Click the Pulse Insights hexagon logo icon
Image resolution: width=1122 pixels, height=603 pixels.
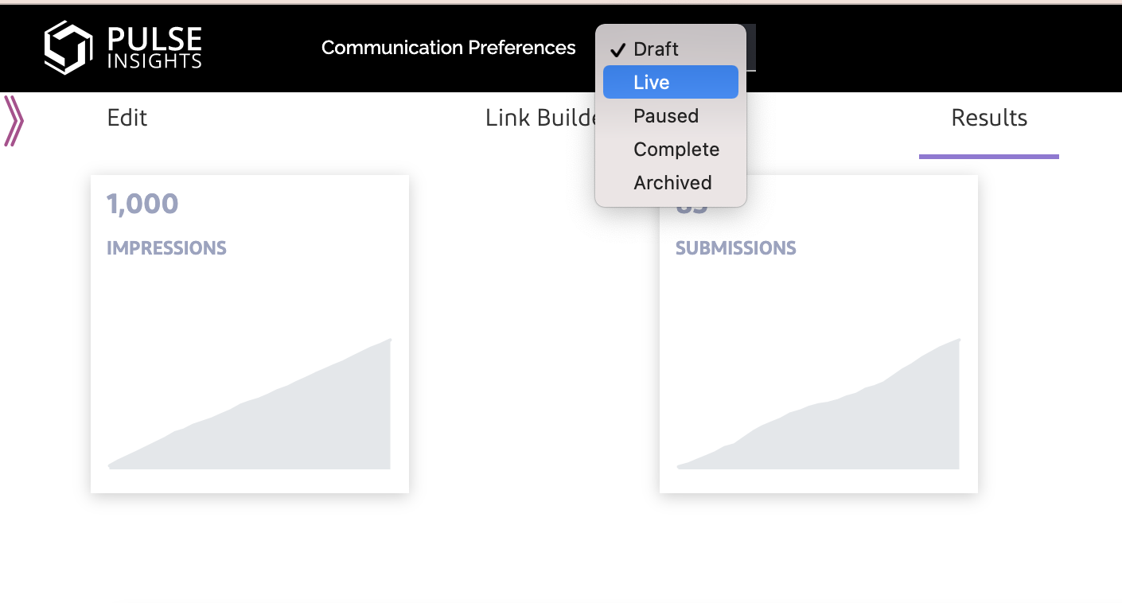[x=68, y=47]
